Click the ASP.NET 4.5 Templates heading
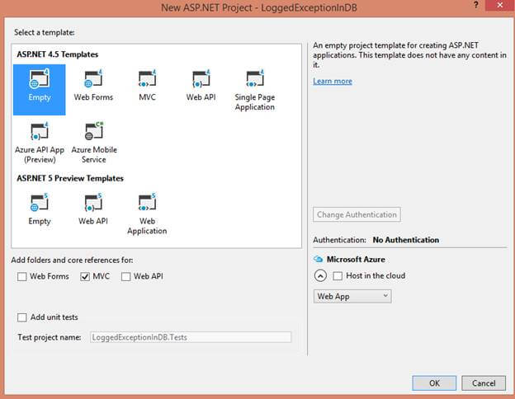This screenshot has width=515, height=399. 58,54
